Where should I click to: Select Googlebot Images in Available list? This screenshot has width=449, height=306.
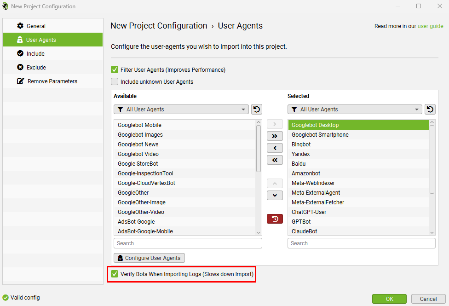140,135
